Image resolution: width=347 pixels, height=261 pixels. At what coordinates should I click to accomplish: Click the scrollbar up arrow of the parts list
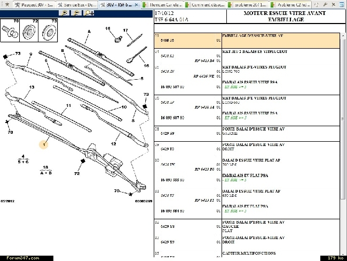[x=343, y=36]
